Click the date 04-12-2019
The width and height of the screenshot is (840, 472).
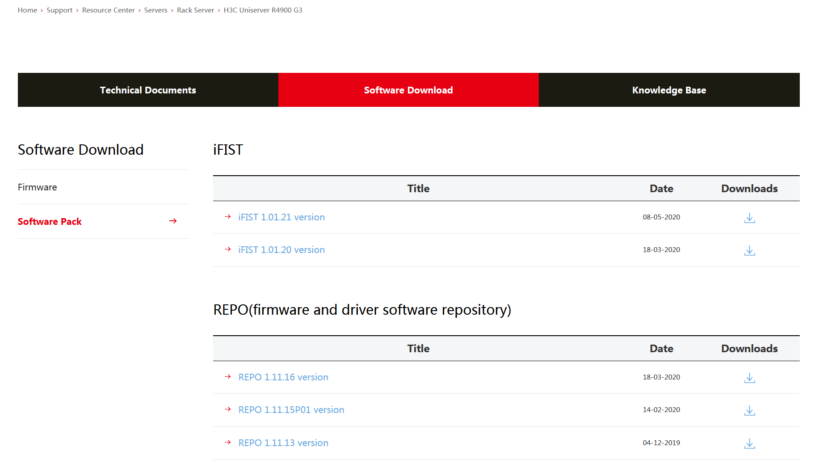(x=661, y=443)
